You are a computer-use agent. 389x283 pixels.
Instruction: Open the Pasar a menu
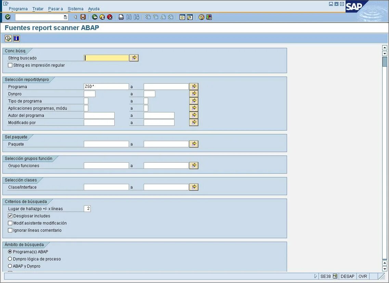[x=55, y=9]
